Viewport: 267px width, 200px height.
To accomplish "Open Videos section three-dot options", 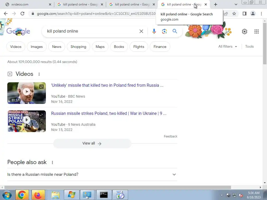I will pyautogui.click(x=39, y=74).
